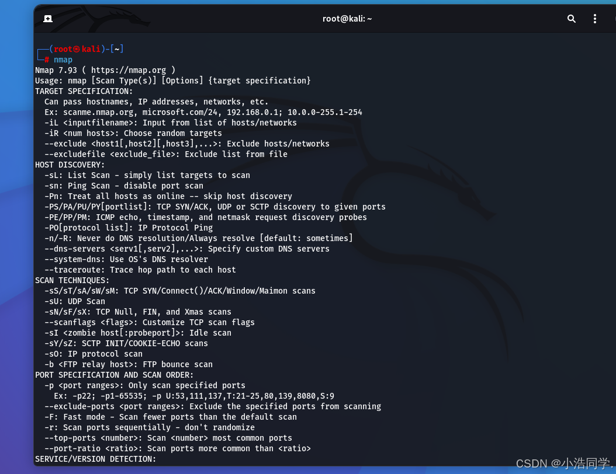Click the Nmap 7.93 version text

point(56,70)
